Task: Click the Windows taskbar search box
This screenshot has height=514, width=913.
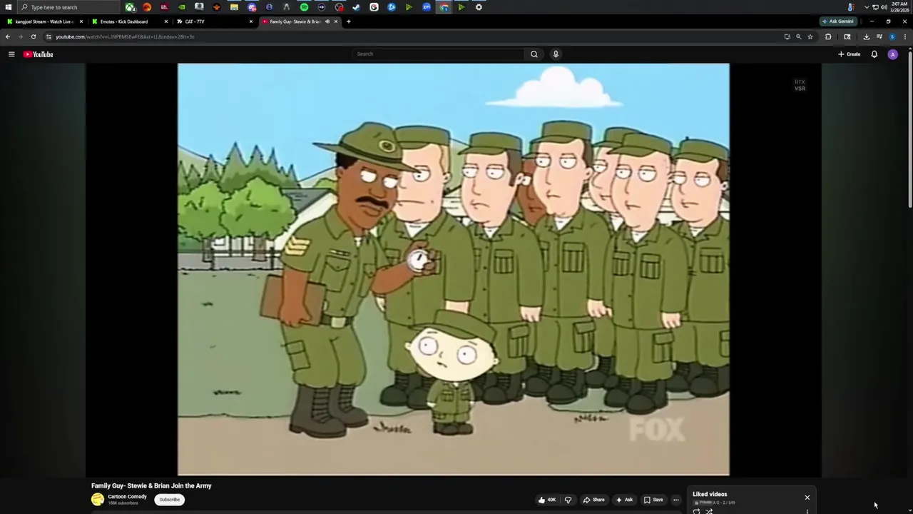Action: (68, 7)
